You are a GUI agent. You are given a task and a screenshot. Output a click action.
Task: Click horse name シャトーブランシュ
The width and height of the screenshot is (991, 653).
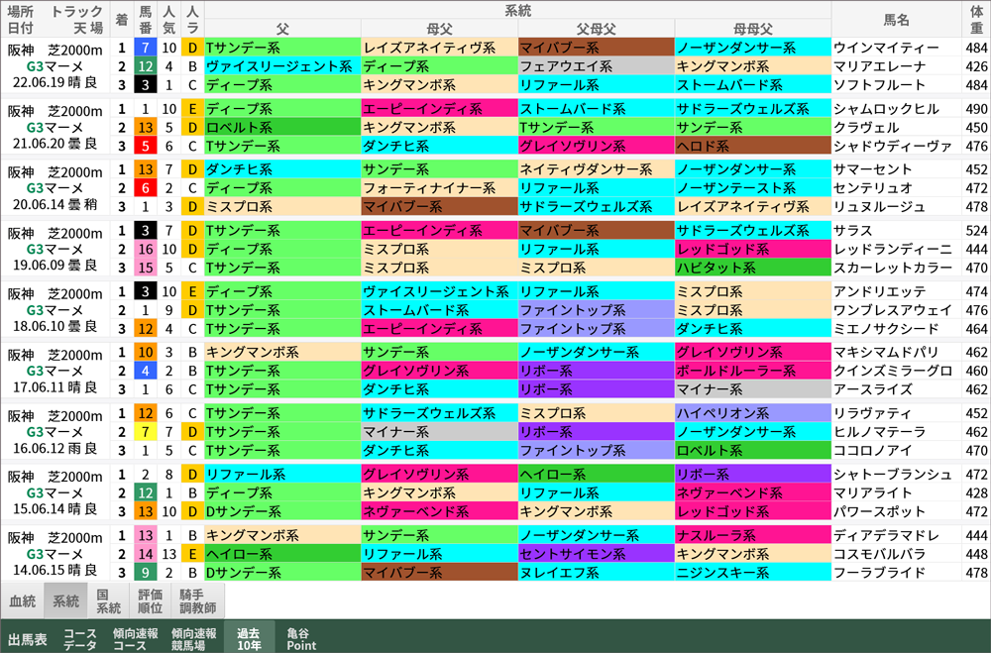[x=893, y=474]
